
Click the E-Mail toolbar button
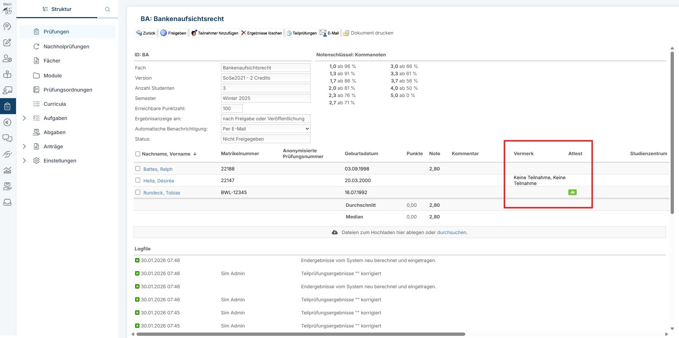coord(329,33)
